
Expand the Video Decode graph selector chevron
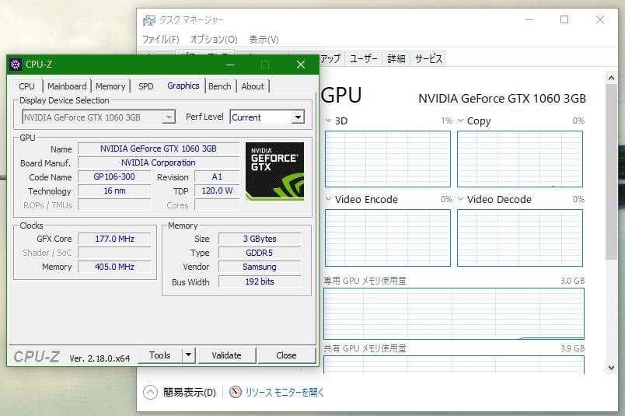point(460,199)
